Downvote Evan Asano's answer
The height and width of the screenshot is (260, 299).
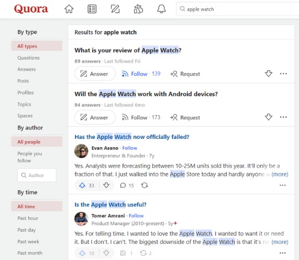pos(106,185)
